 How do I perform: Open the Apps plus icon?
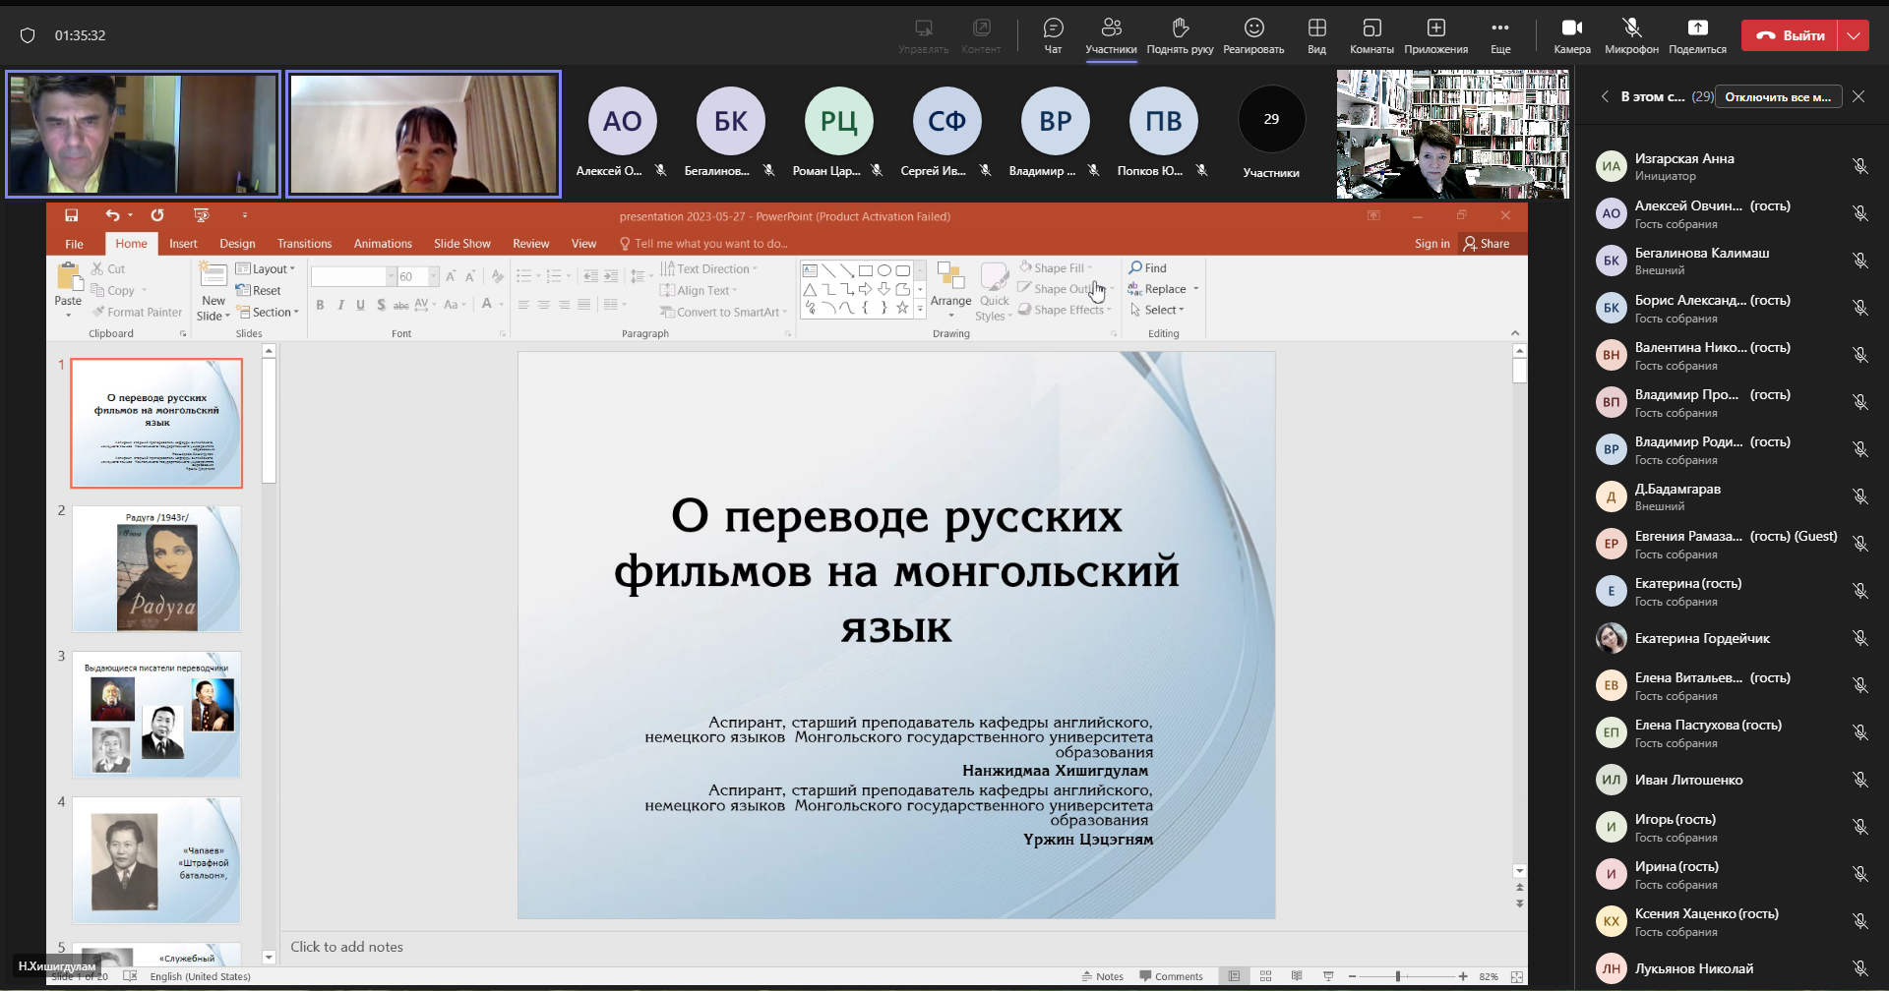point(1435,29)
